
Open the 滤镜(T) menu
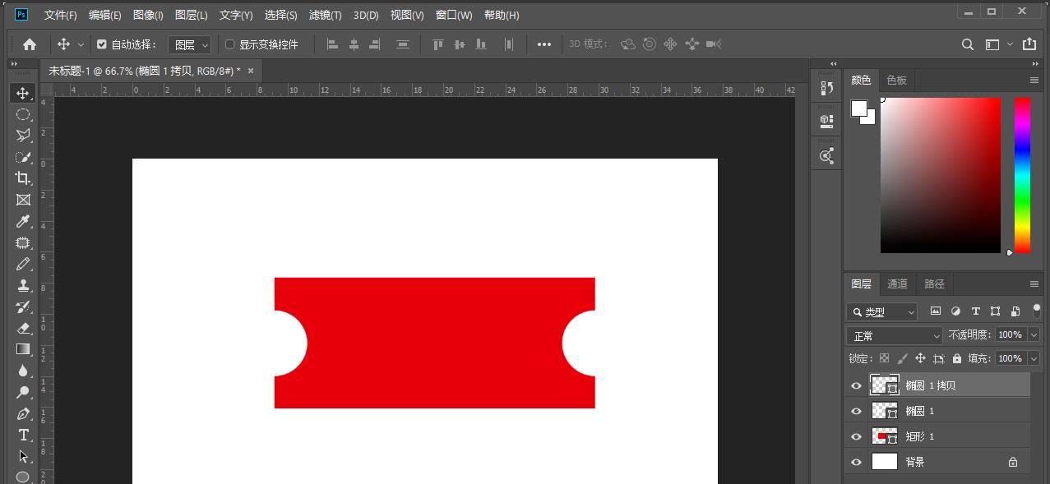point(325,15)
